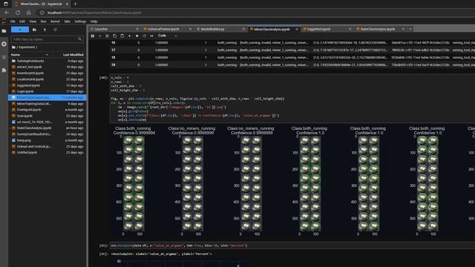Open TrainingNotebooks folder in file list
Viewport: 475px width, 267px height.
[x=47, y=61]
